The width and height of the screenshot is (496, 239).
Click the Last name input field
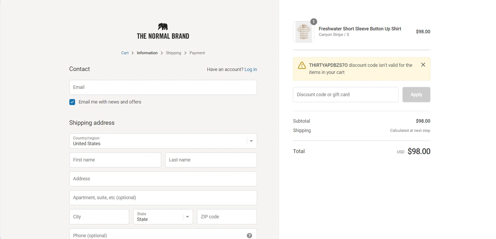coord(211,160)
